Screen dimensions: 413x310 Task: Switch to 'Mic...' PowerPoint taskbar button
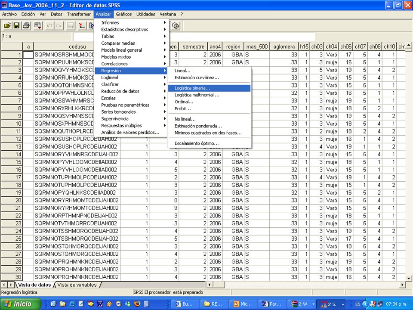[x=244, y=304]
